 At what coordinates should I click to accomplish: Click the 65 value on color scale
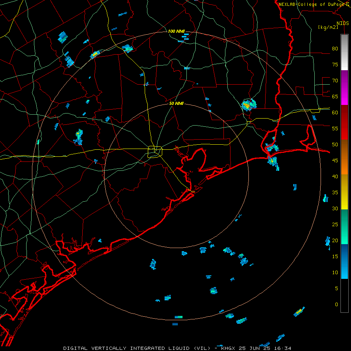(335, 96)
